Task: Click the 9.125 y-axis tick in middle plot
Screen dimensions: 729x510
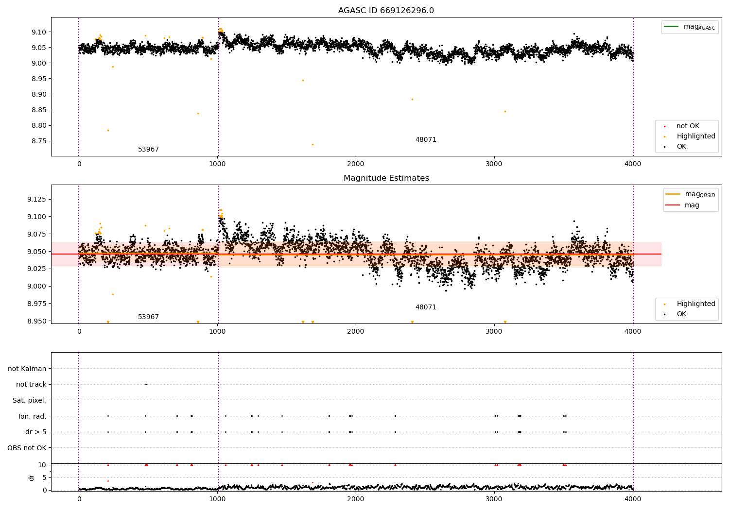Action: click(x=36, y=199)
